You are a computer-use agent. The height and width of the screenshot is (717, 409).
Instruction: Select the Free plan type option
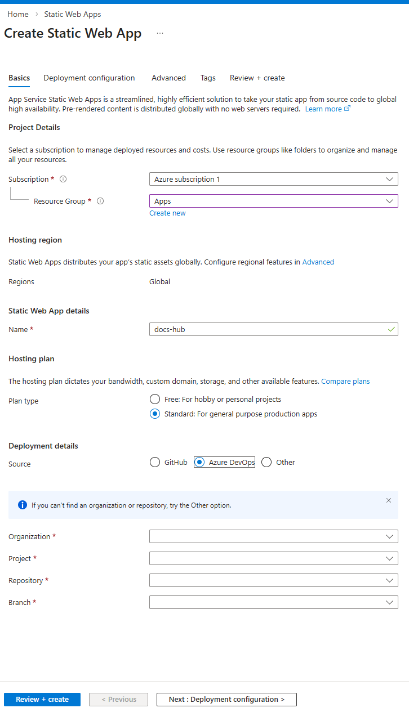[155, 399]
